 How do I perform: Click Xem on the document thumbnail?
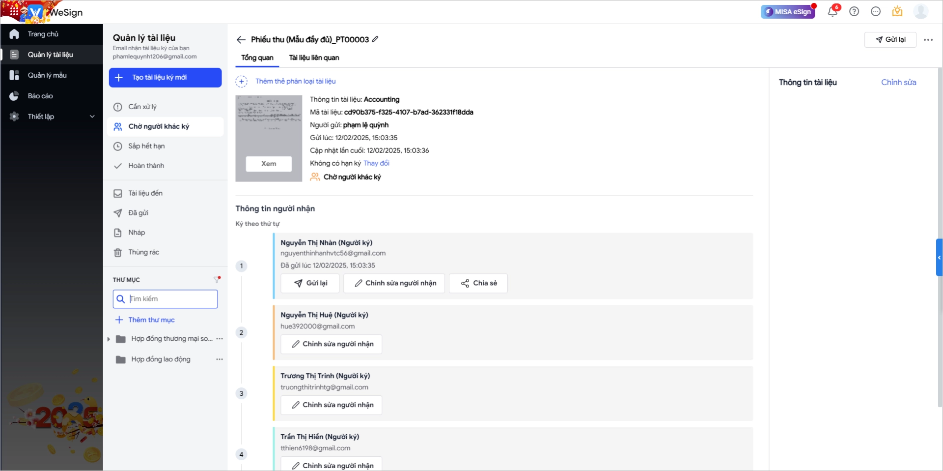tap(269, 164)
